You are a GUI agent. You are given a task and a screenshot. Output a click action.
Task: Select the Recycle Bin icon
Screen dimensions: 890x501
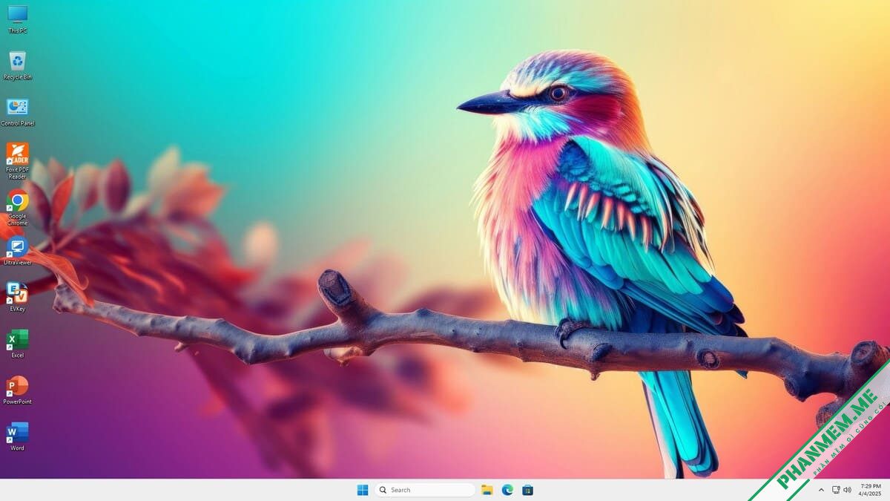(x=17, y=65)
